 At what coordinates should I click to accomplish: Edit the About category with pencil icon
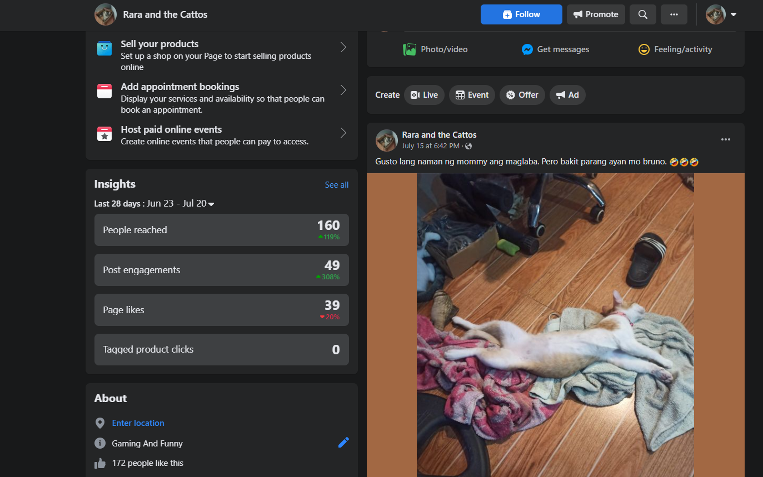(x=344, y=443)
